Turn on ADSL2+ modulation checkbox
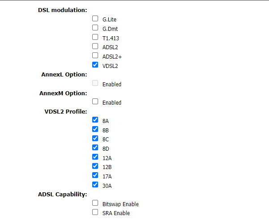 pos(95,55)
